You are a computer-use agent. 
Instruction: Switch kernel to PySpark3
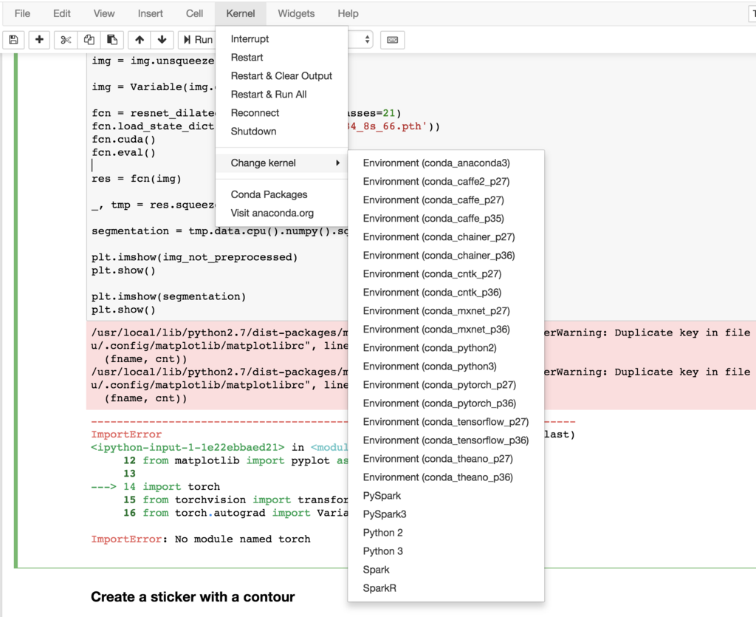[446, 514]
